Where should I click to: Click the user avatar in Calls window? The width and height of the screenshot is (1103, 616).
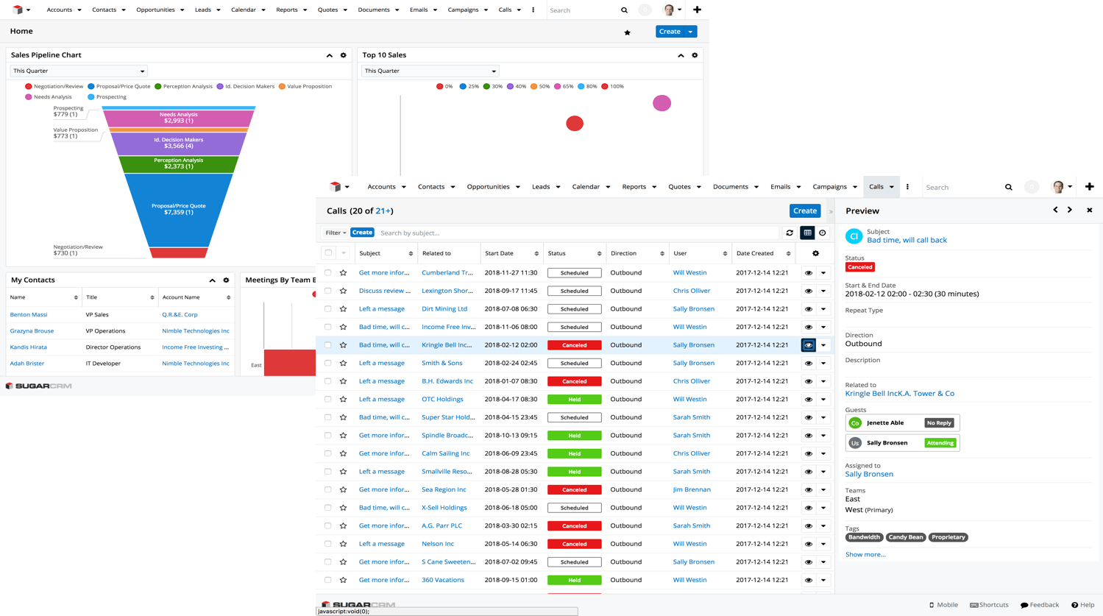pos(1058,187)
